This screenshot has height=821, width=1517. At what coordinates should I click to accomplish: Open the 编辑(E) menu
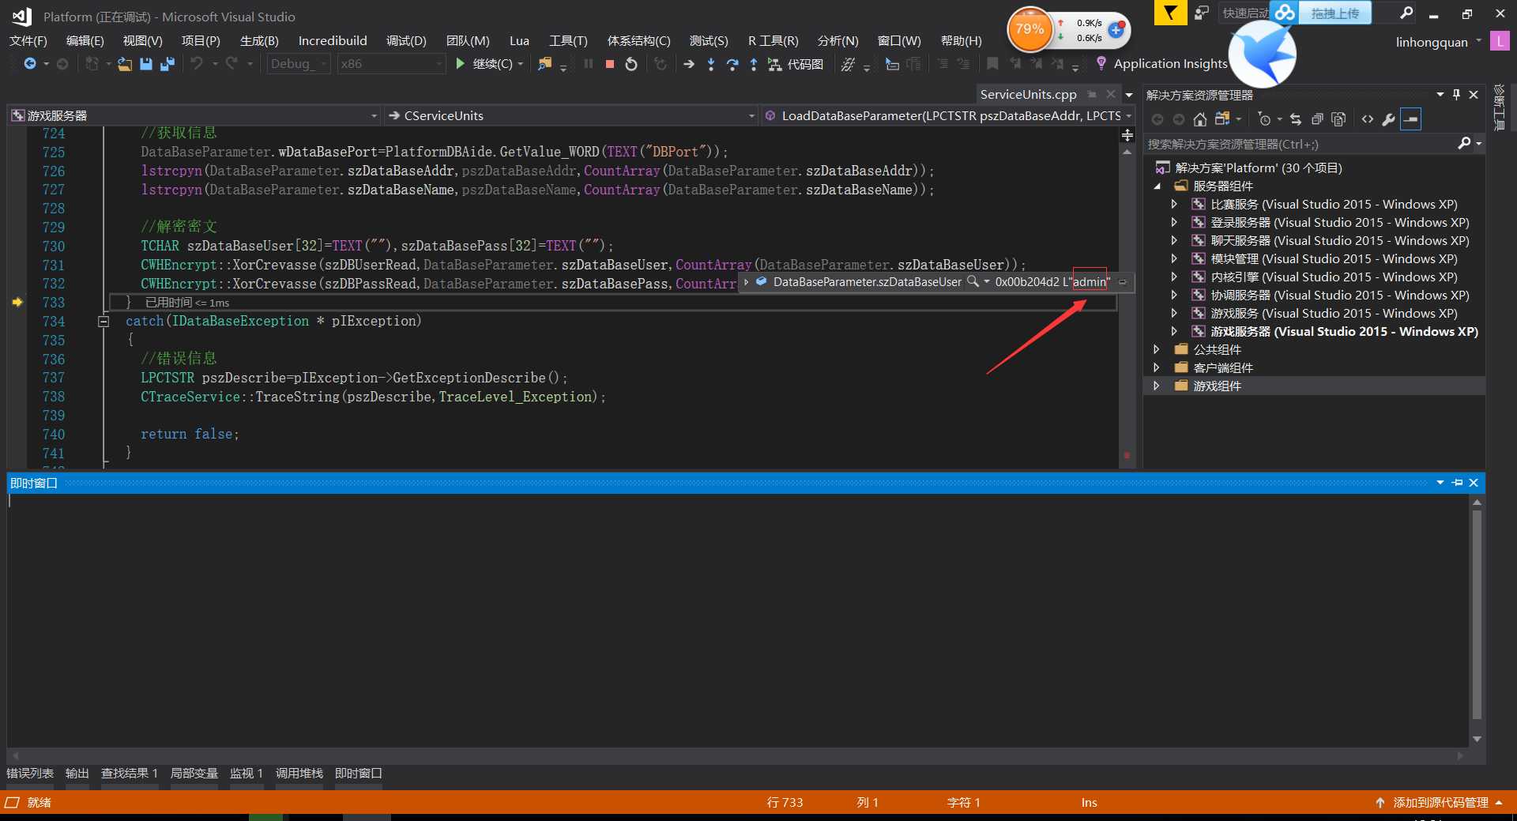point(85,41)
